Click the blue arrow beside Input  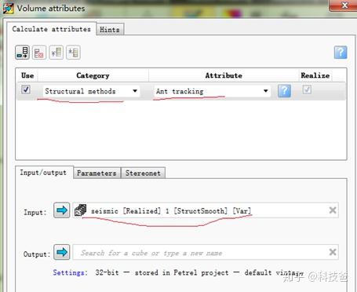pos(62,210)
